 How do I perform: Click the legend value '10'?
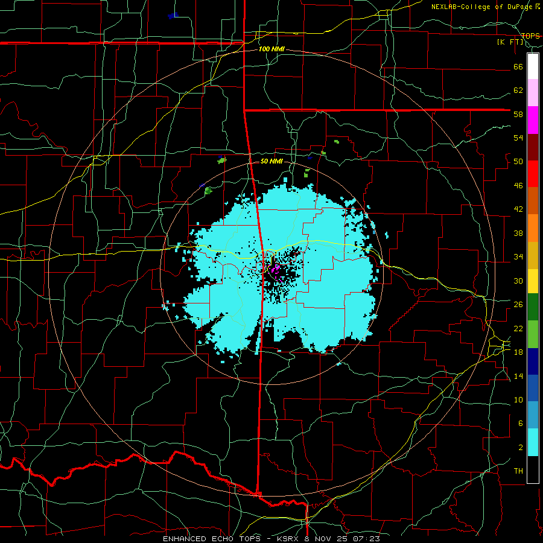(518, 400)
